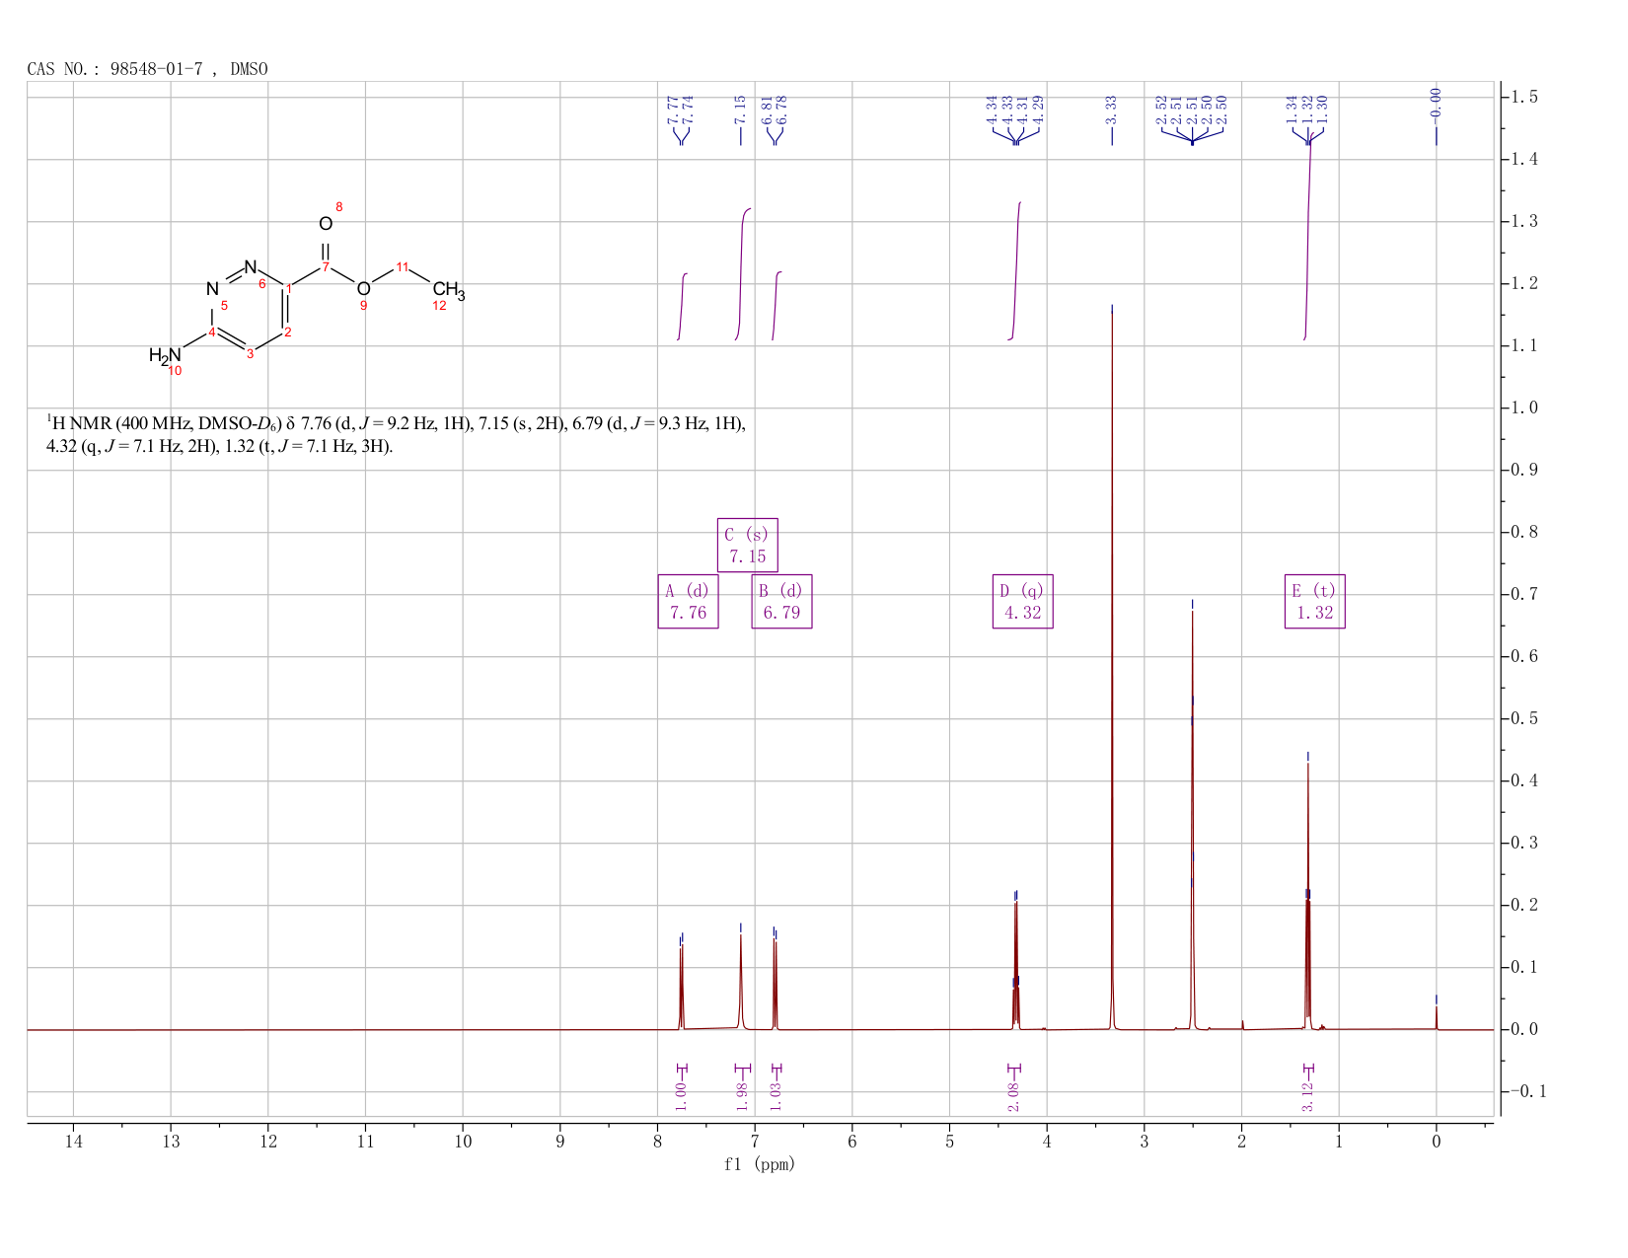Click the carbonyl O atom labeled 8
Image resolution: width=1628 pixels, height=1258 pixels.
tap(326, 224)
